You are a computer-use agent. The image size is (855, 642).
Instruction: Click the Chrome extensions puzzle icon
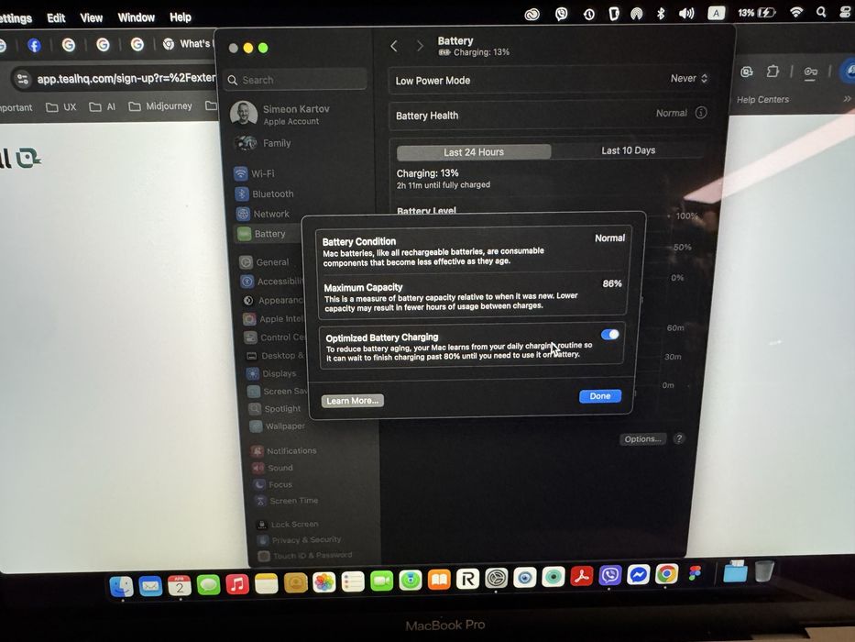pos(773,72)
